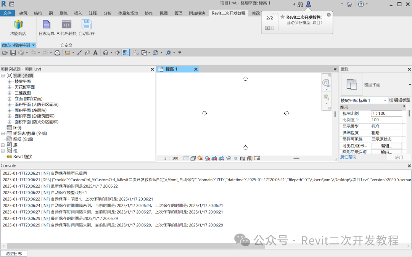Expand the 族 tree node
The width and height of the screenshot is (412, 257).
3,145
